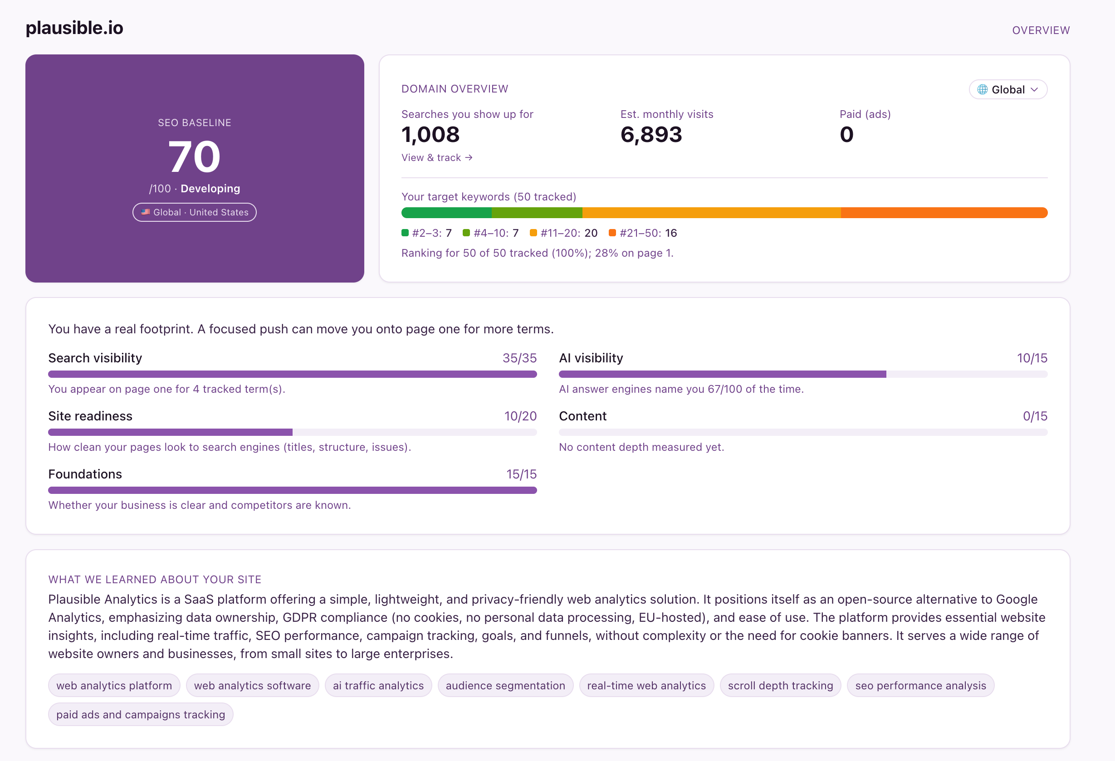Image resolution: width=1115 pixels, height=761 pixels.
Task: Click the AI visibility progress bar
Action: click(803, 375)
